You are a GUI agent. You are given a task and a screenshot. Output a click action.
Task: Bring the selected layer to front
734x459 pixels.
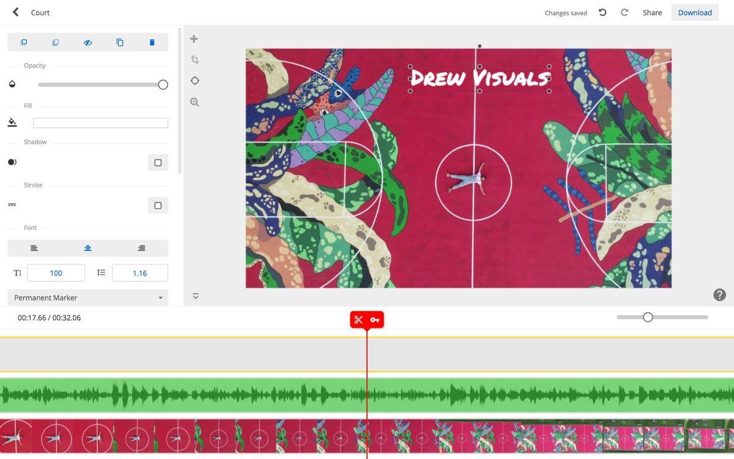(x=24, y=42)
